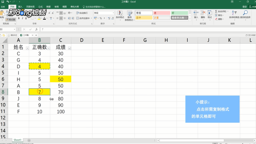Screen dimensions: 256x144
Task: Click the Name Box showing B8
Action: [x=8, y=29]
